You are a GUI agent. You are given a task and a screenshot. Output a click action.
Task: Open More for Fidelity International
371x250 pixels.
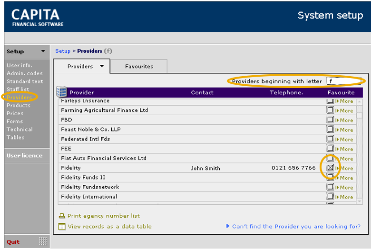click(x=344, y=197)
